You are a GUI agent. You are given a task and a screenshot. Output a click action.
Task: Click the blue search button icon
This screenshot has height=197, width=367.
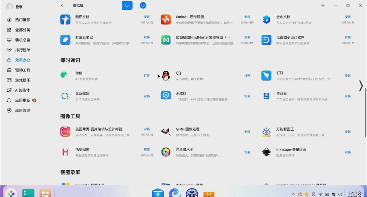[127, 6]
